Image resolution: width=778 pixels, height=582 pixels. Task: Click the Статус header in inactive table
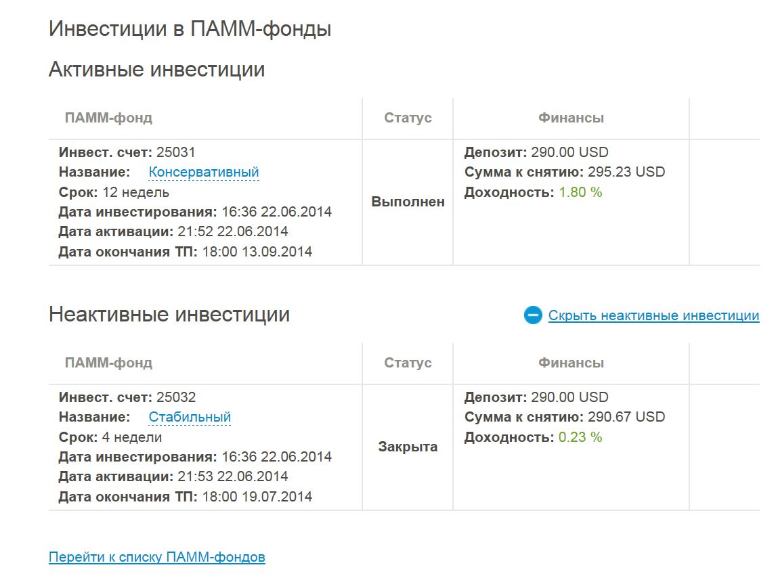[408, 363]
